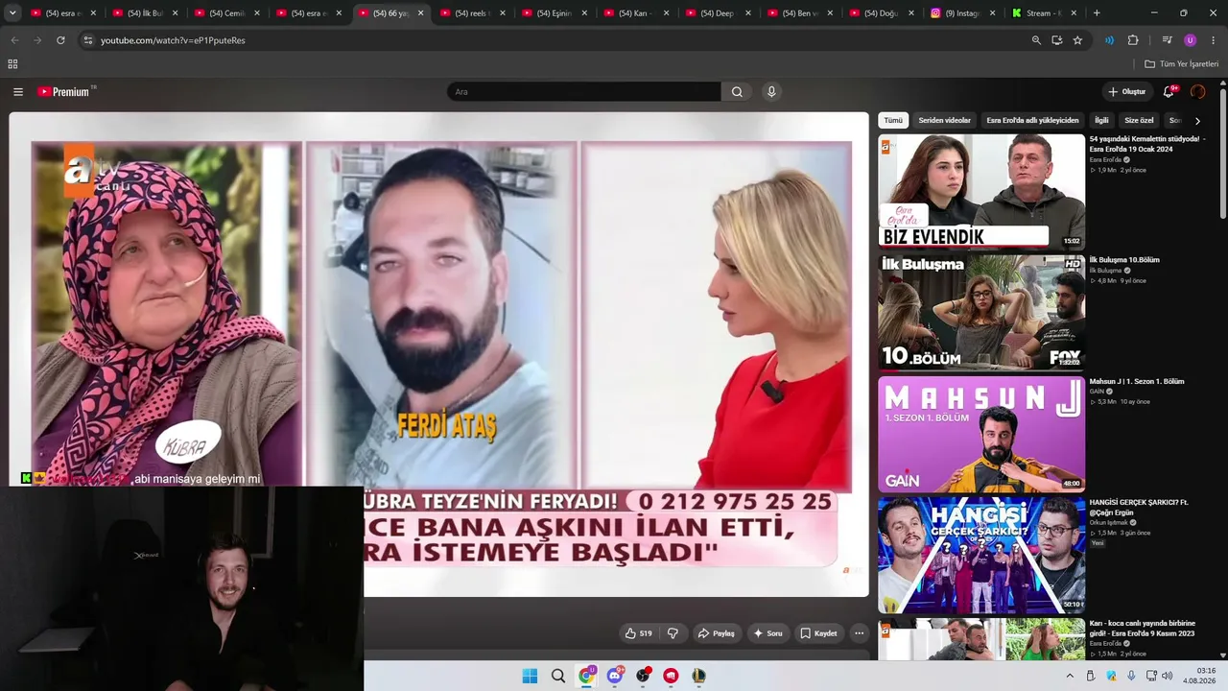Open YouTube notifications bell
The height and width of the screenshot is (691, 1228).
coord(1169,92)
